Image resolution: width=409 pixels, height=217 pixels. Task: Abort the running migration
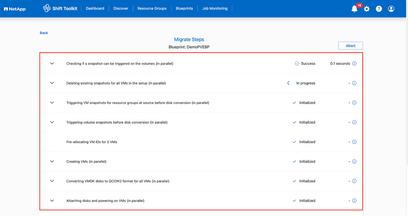350,45
